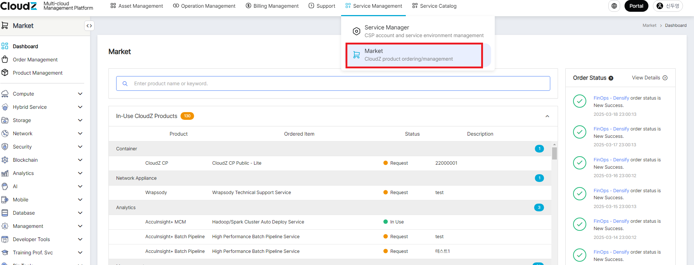Click the CloudZ CP Public - Lite item
The width and height of the screenshot is (694, 265).
click(x=237, y=163)
